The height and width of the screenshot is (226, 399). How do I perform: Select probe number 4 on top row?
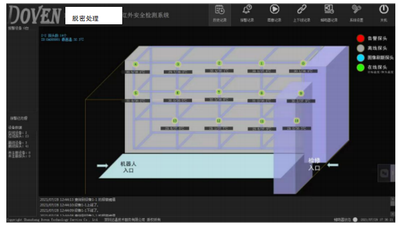point(135,64)
